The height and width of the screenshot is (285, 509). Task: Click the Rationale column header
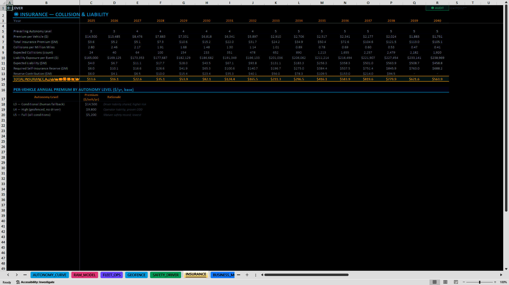(114, 97)
